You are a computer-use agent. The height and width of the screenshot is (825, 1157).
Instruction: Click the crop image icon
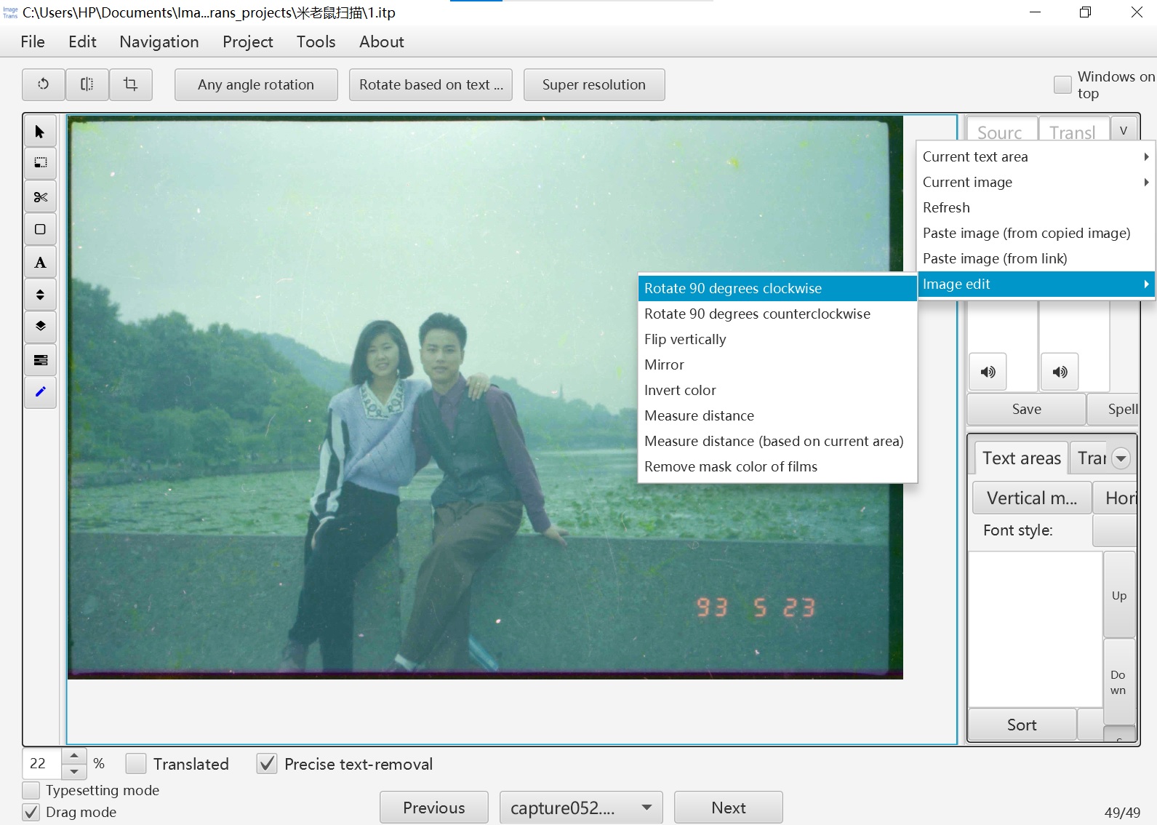point(131,84)
